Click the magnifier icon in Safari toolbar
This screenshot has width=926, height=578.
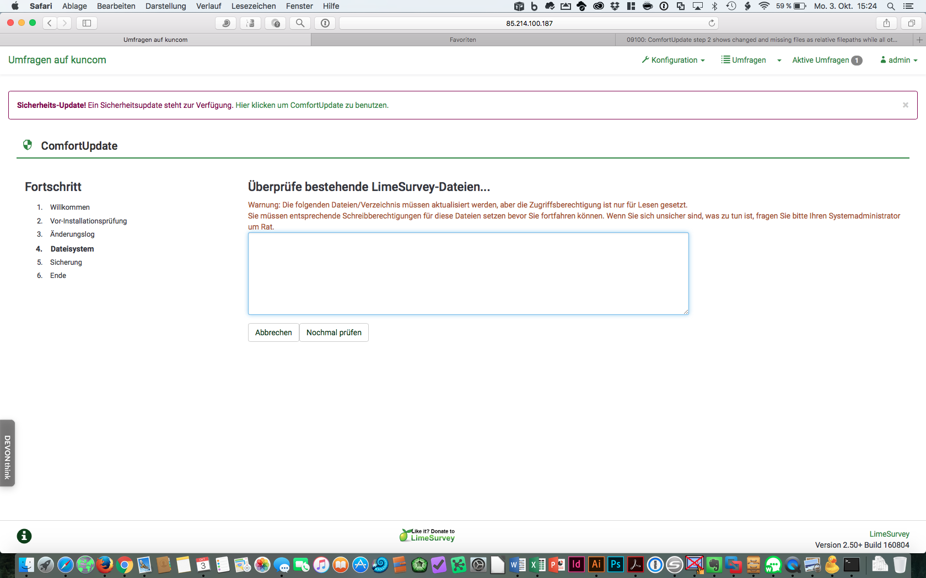[x=300, y=23]
